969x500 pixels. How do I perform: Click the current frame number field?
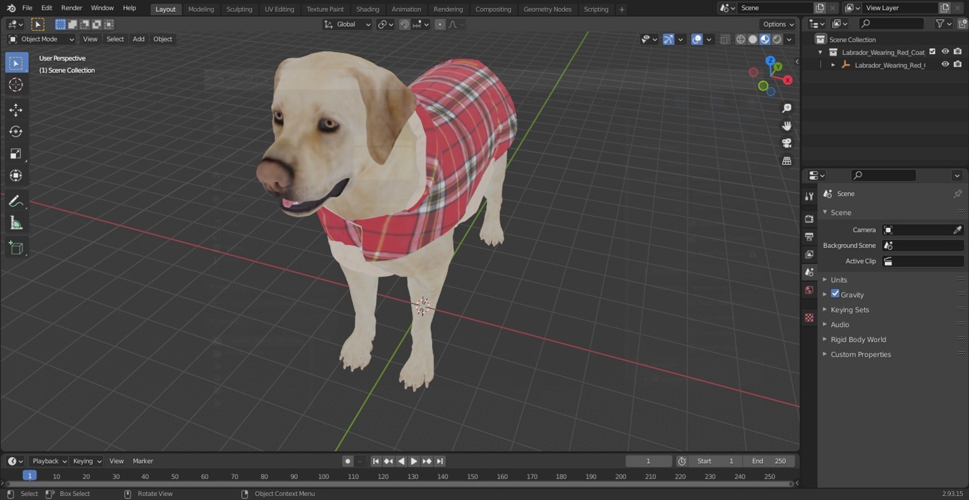[x=649, y=461]
